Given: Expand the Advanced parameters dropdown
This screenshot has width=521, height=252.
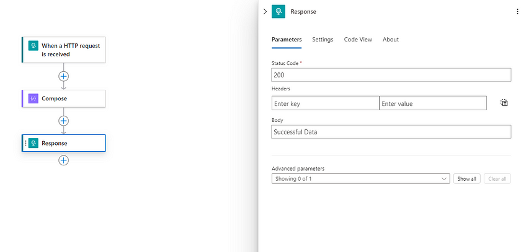Looking at the screenshot, I should tap(360, 179).
